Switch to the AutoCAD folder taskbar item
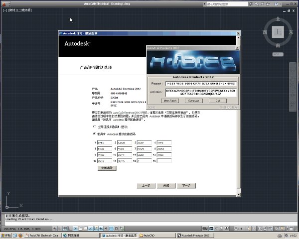 click(157, 236)
